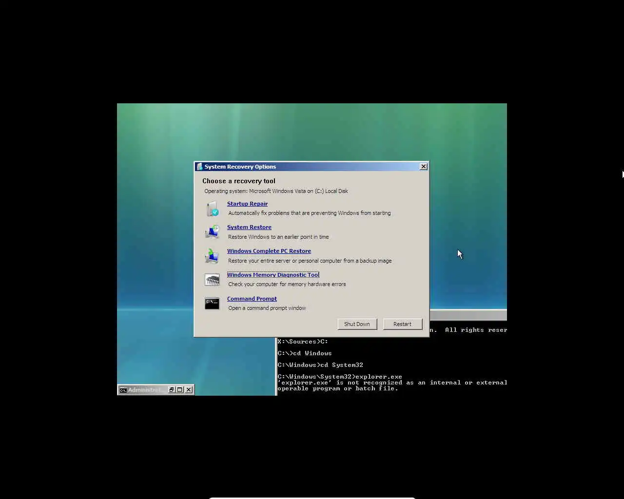Click System Recovery Options title bar icon
Screen dimensions: 624x499
199,167
